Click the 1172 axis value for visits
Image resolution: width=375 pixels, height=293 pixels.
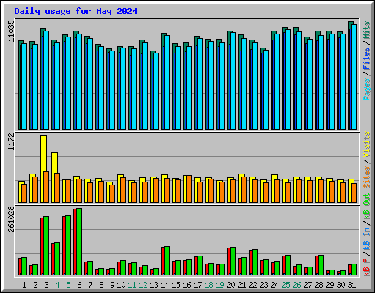click(11, 142)
